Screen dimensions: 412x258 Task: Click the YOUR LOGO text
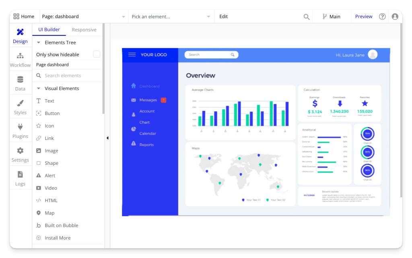[x=154, y=55]
